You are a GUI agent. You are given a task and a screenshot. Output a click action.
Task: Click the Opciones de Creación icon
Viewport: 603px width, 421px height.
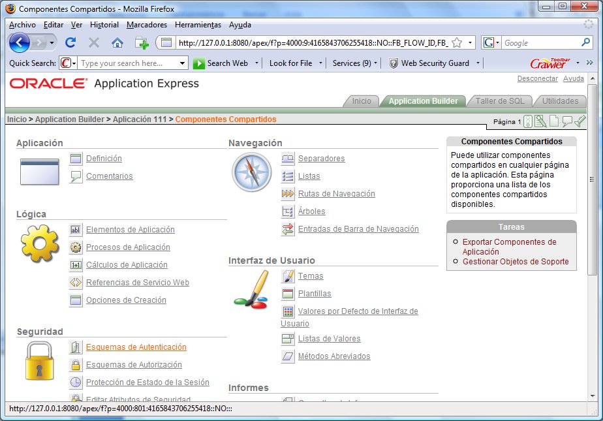click(x=76, y=300)
